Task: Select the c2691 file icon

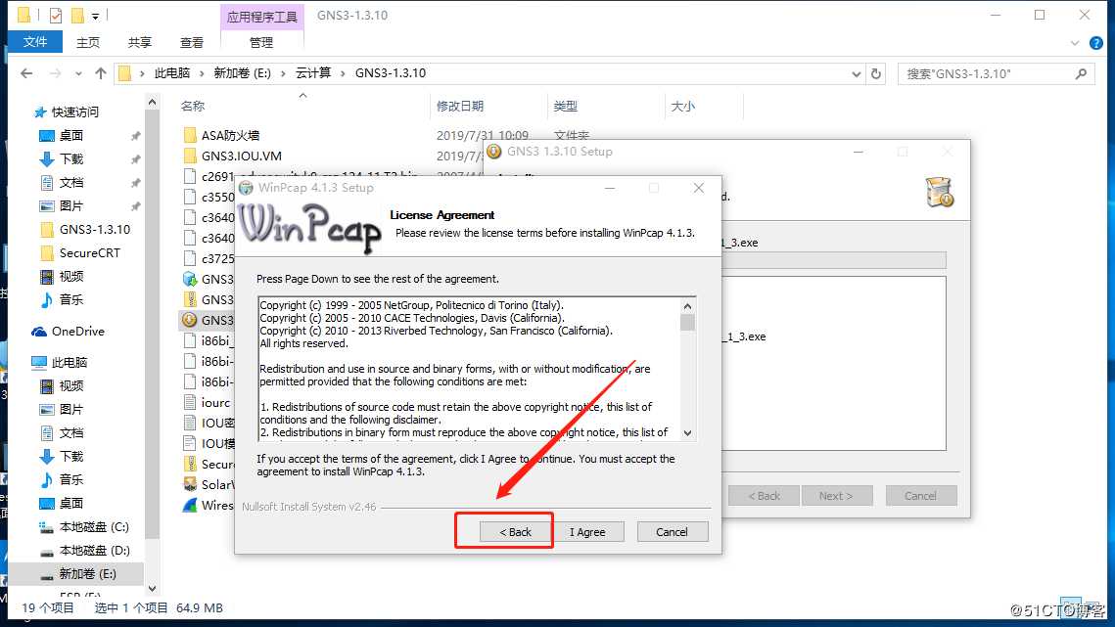Action: 190,176
